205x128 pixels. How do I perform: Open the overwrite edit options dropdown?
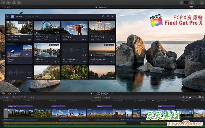click(25, 97)
